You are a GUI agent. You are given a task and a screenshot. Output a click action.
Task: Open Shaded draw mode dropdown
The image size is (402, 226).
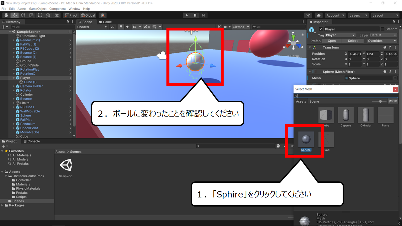[x=92, y=27]
